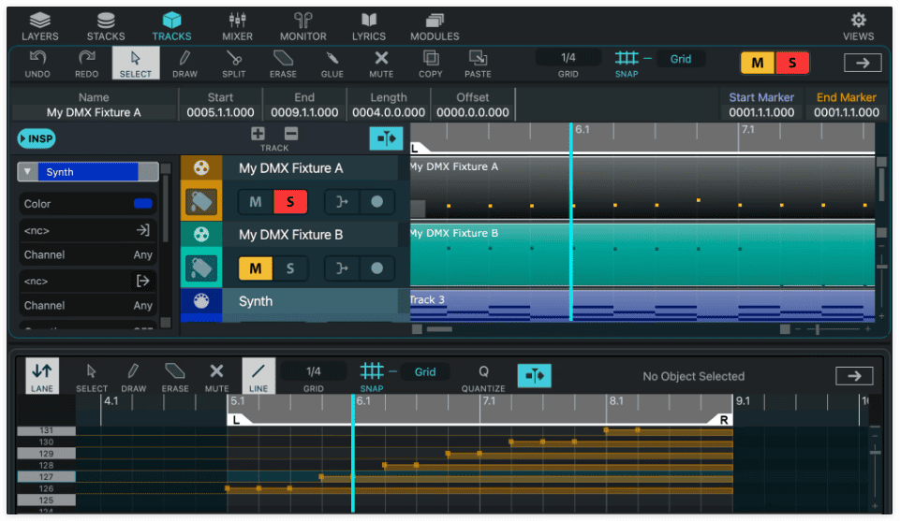Toggle monitor icon on My DMX Fixture A
The image size is (900, 521).
pyautogui.click(x=342, y=202)
